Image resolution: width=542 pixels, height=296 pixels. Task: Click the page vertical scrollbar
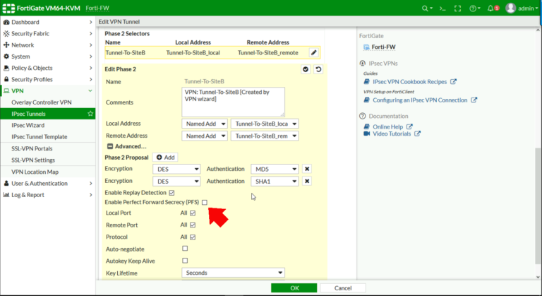[538, 206]
